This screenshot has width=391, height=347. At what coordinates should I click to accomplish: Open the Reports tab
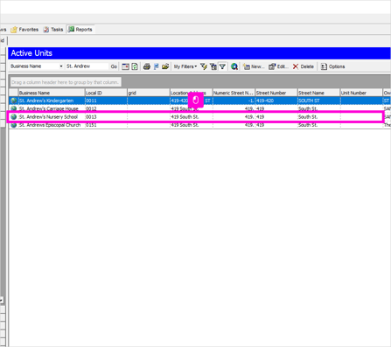pyautogui.click(x=80, y=30)
